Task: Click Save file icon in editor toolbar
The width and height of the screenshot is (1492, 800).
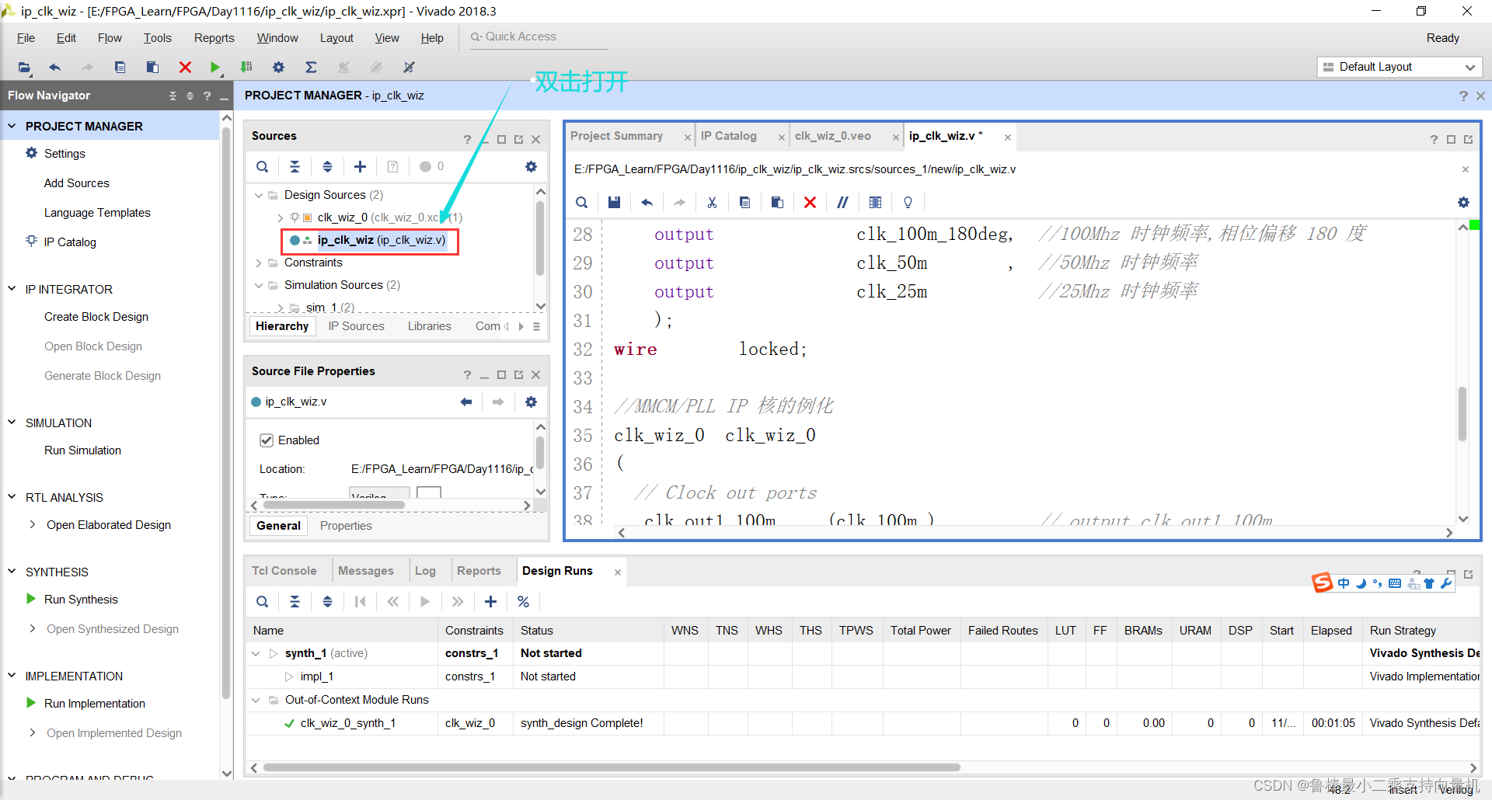Action: tap(614, 202)
